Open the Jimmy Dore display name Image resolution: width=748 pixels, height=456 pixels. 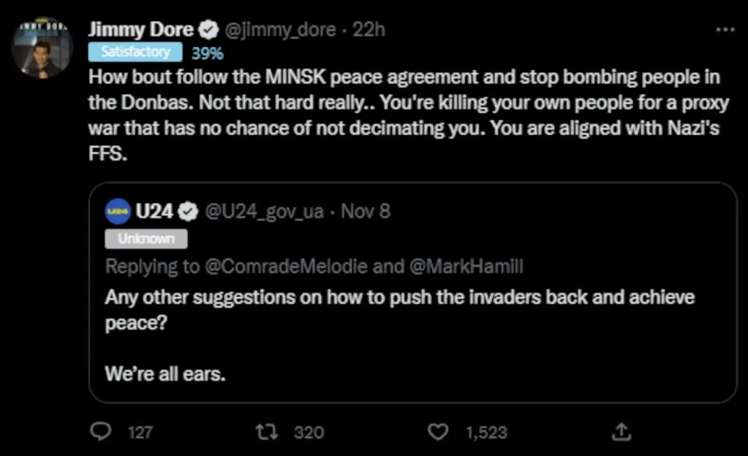[141, 30]
